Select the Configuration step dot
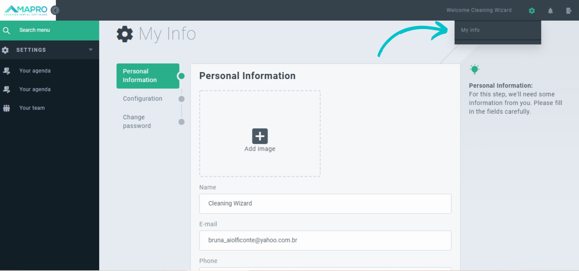 pos(182,99)
